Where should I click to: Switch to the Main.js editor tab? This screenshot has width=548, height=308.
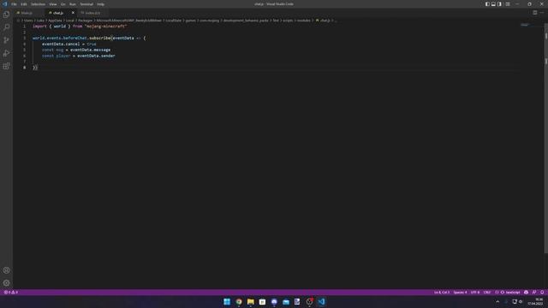point(28,13)
